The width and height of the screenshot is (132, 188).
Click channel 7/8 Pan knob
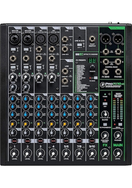click(x=77, y=132)
